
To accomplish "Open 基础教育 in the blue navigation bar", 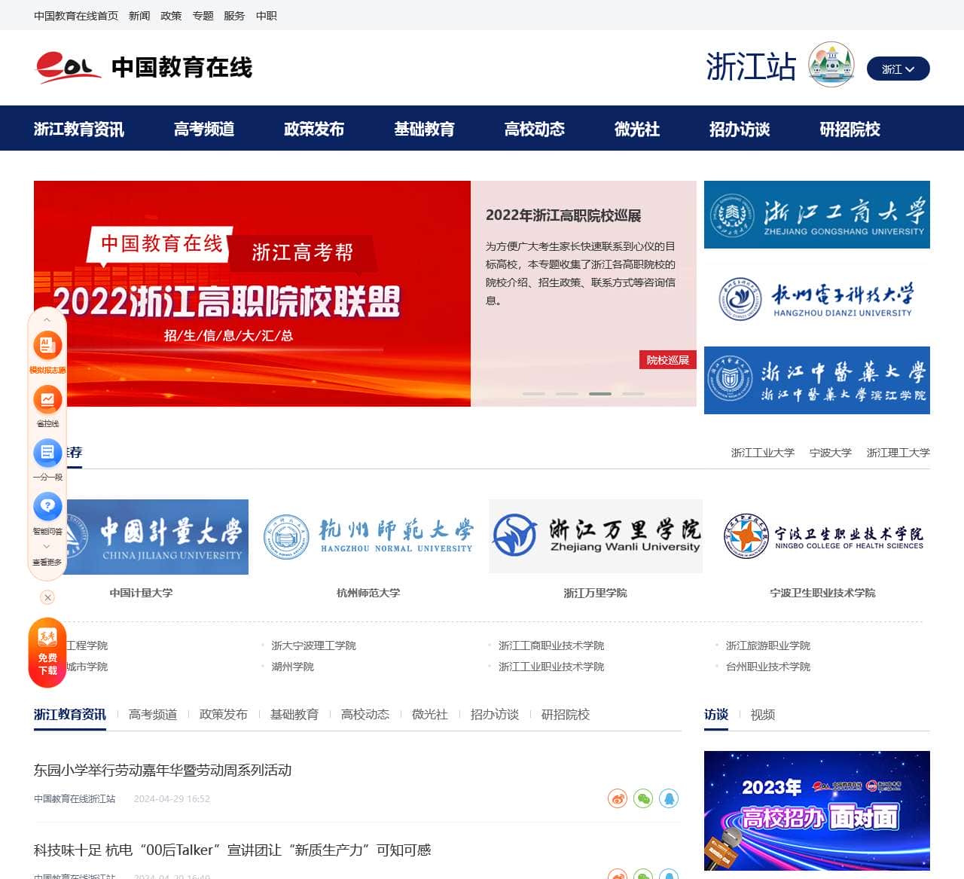I will 424,129.
